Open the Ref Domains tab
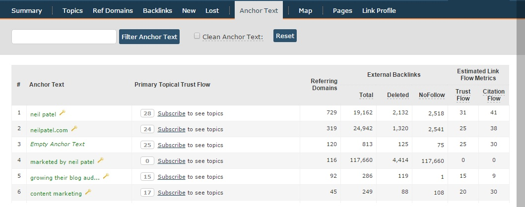This screenshot has width=525, height=207. click(x=113, y=11)
